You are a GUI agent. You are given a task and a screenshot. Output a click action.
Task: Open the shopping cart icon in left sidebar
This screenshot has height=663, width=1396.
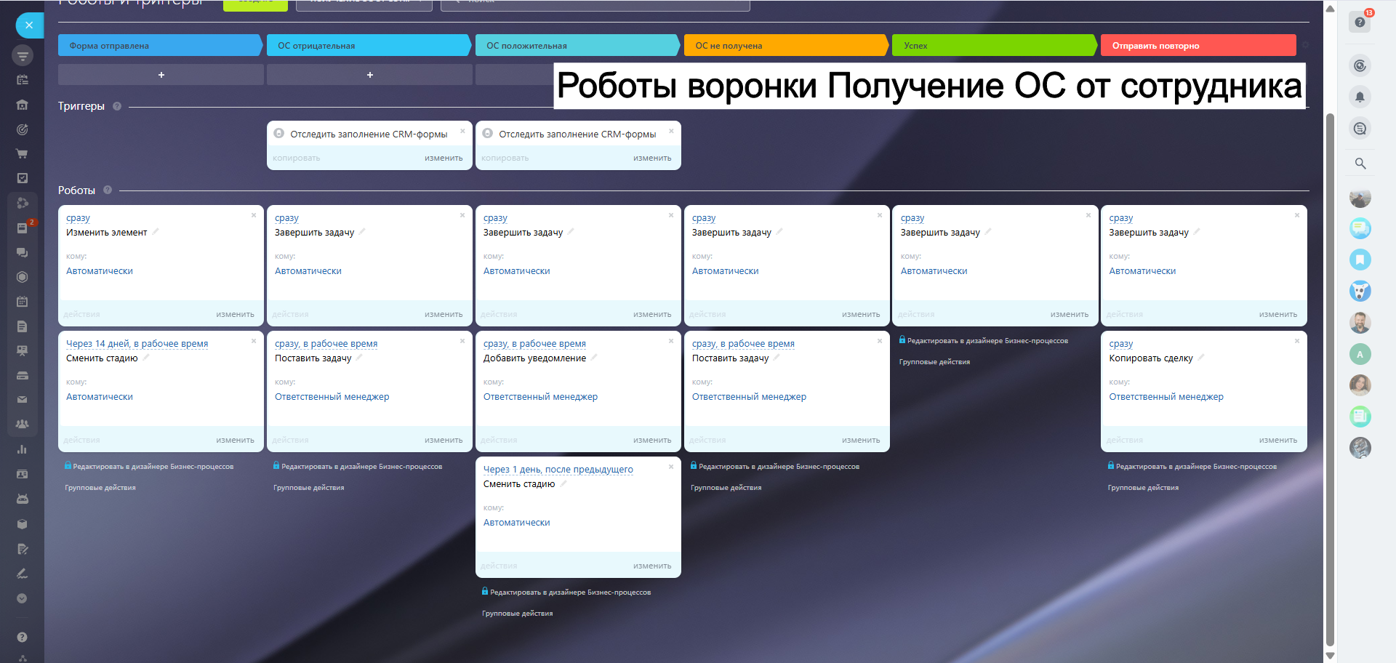23,154
